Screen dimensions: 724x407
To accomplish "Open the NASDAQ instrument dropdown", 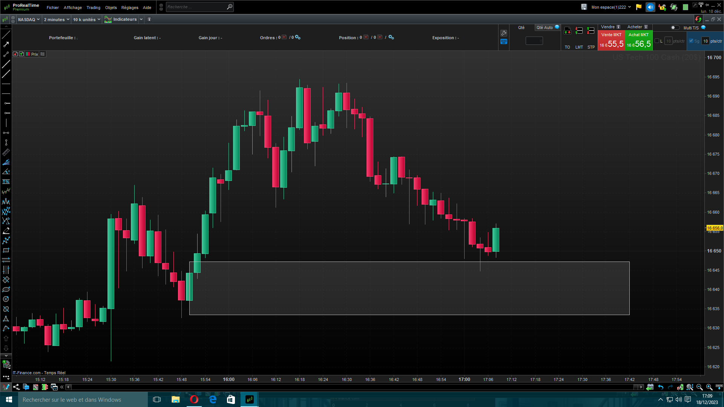I will pos(29,20).
